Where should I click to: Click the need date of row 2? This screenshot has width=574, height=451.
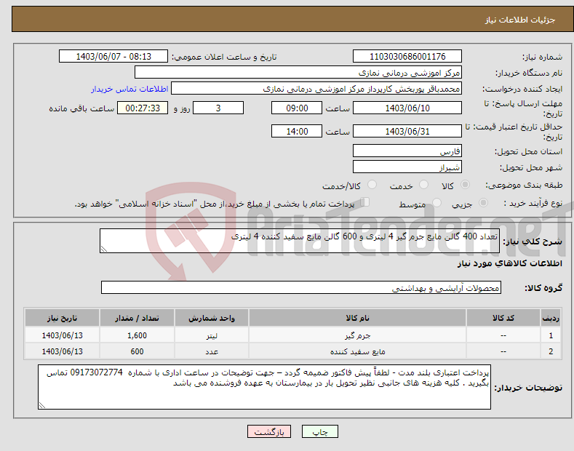[x=62, y=351]
